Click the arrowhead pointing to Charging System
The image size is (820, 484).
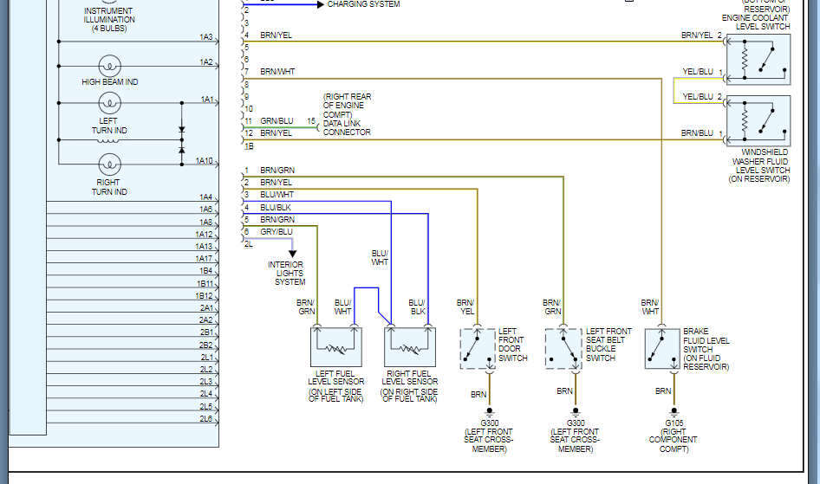click(x=321, y=4)
